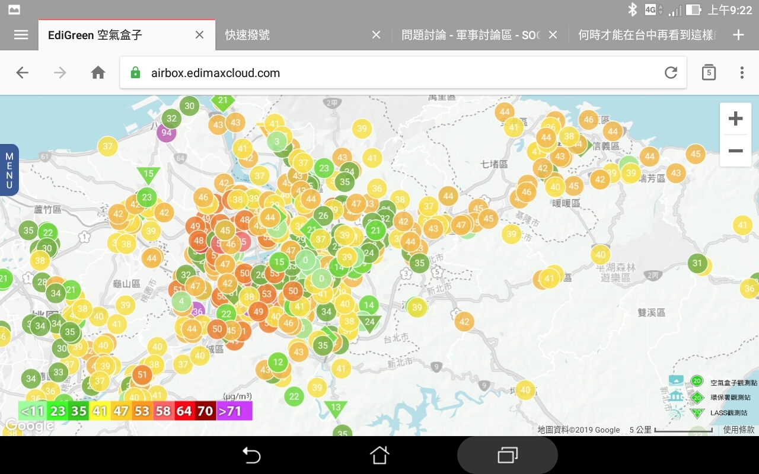Image resolution: width=759 pixels, height=474 pixels.
Task: Tap the 23 legend color swatch
Action: point(58,411)
